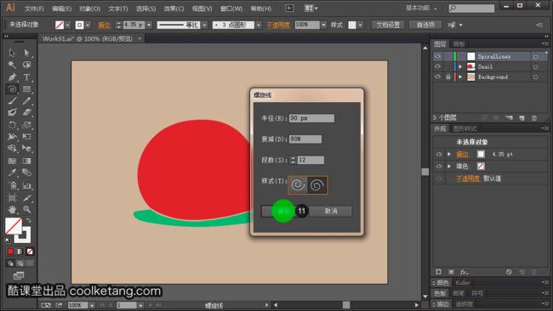Click the decay percentage input field
Screen dimensions: 553x311
[x=305, y=139]
